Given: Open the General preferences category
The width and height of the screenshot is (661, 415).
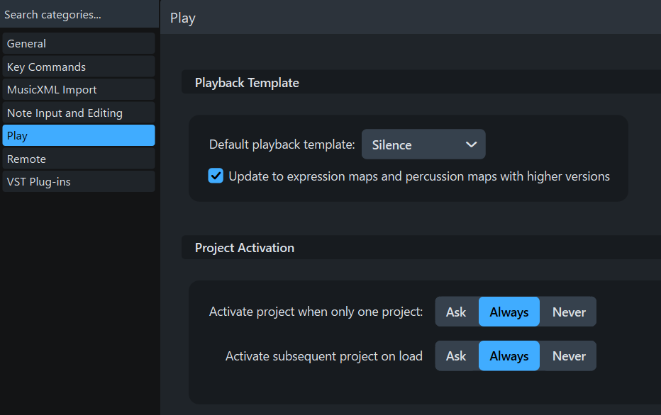Looking at the screenshot, I should pos(78,43).
